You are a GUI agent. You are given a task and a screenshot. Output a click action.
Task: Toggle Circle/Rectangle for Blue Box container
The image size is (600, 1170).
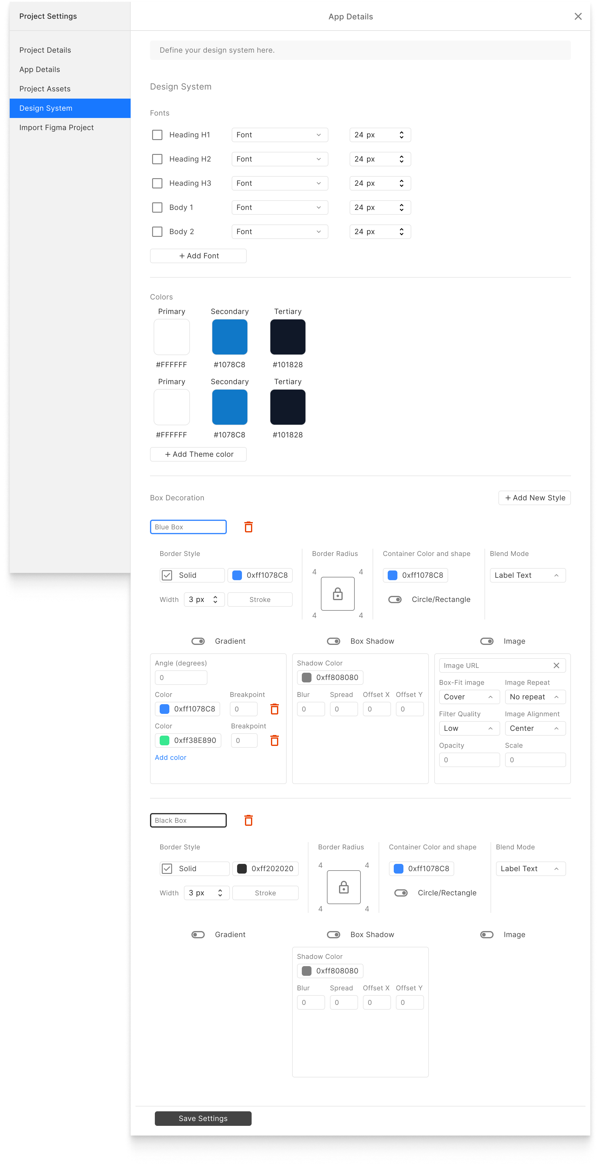point(394,599)
